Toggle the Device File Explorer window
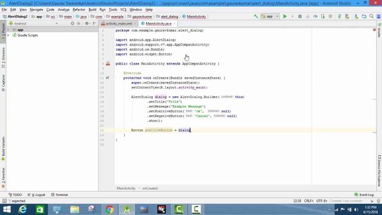The image size is (382, 215). coord(380,171)
